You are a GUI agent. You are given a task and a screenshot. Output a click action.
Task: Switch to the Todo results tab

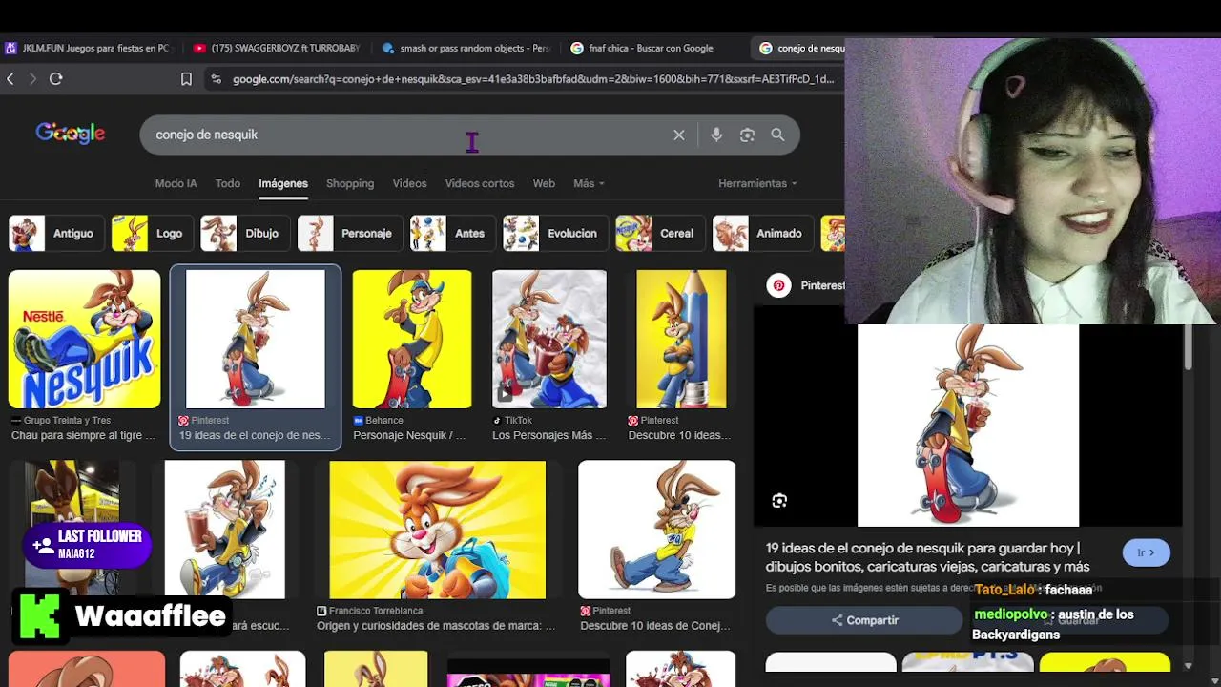point(227,183)
